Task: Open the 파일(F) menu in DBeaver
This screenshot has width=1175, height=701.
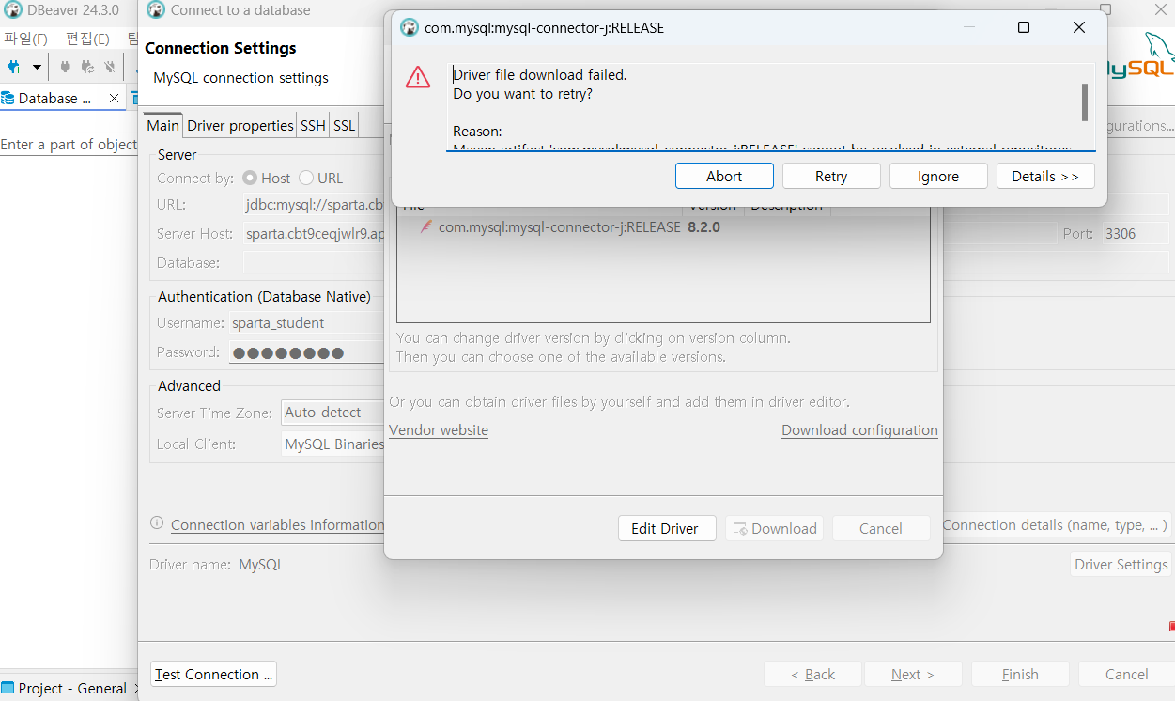Action: tap(25, 39)
